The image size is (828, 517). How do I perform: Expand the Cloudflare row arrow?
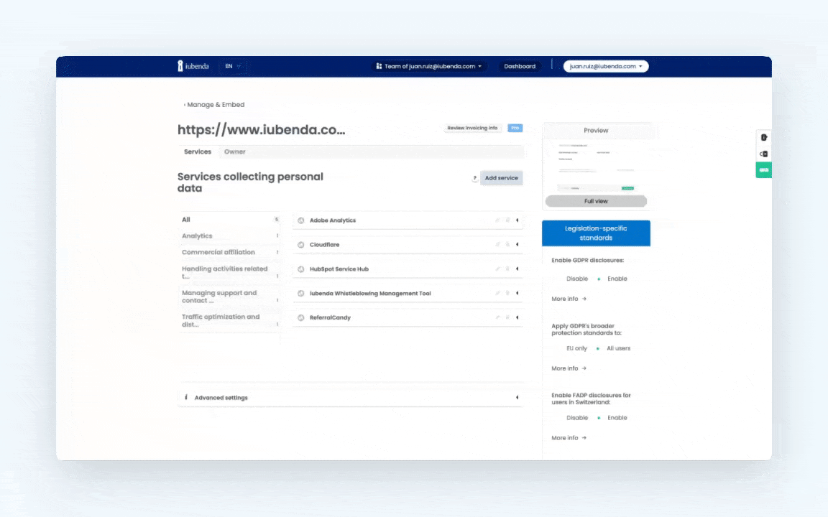(517, 245)
